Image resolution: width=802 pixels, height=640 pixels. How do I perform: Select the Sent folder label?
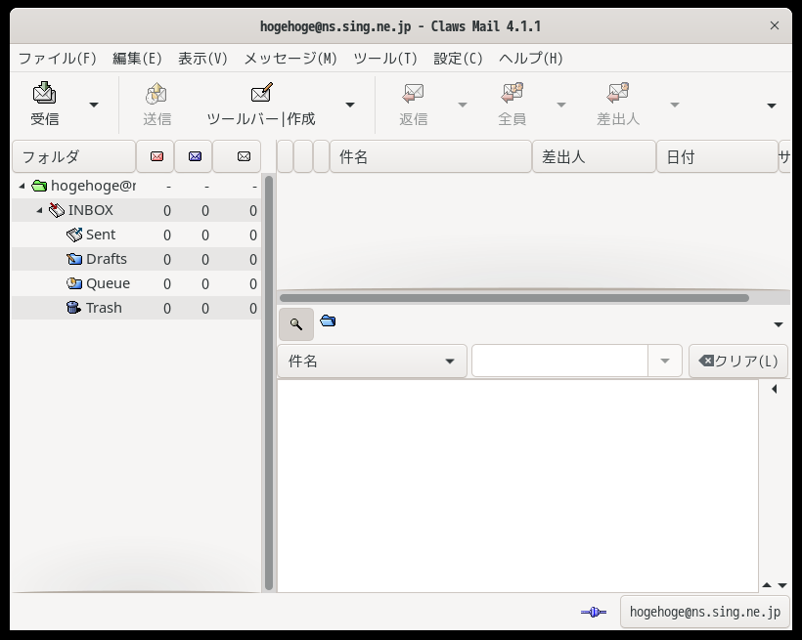[x=101, y=235]
